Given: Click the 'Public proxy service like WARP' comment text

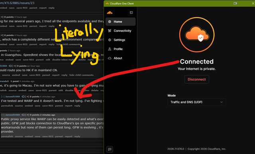Looking at the screenshot, I should [x=52, y=125].
